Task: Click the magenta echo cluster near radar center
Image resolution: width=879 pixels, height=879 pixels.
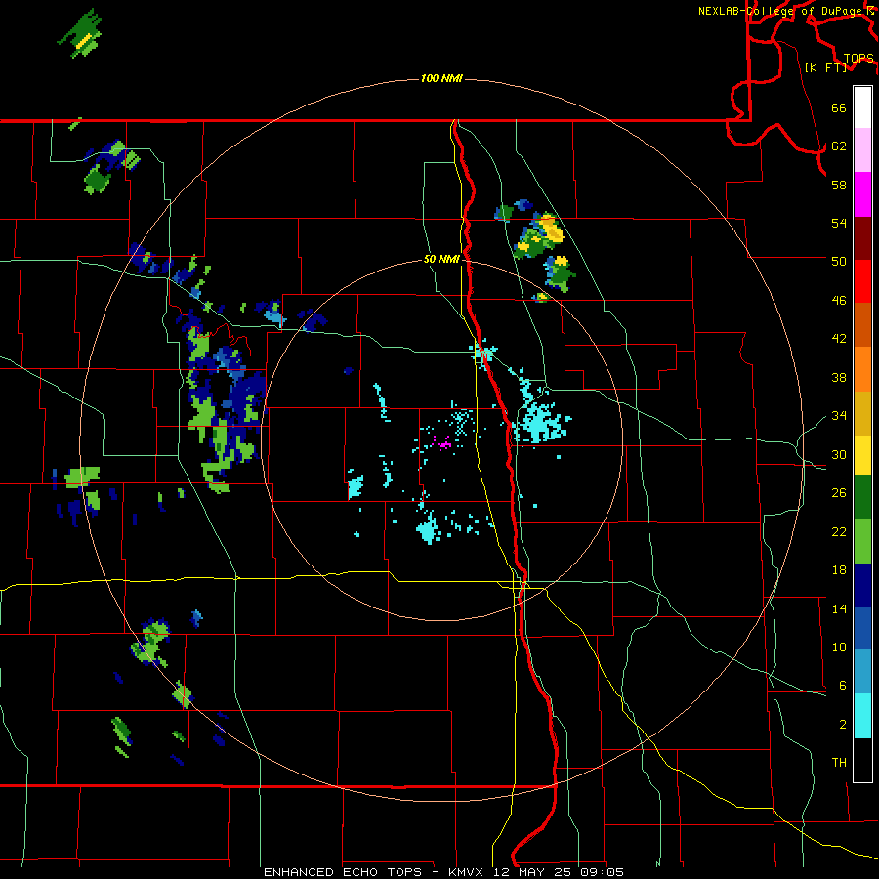Action: pyautogui.click(x=442, y=443)
